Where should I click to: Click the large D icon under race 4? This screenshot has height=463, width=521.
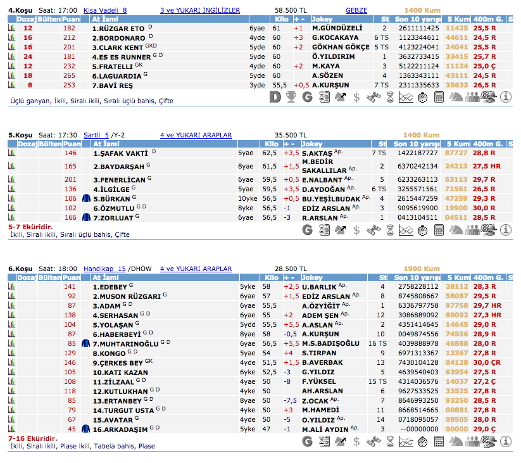pyautogui.click(x=275, y=97)
